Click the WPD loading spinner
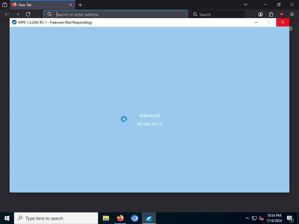This screenshot has height=224, width=299. coord(124,119)
